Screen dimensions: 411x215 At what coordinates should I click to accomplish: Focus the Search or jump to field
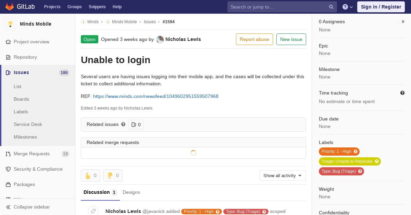[x=282, y=7]
